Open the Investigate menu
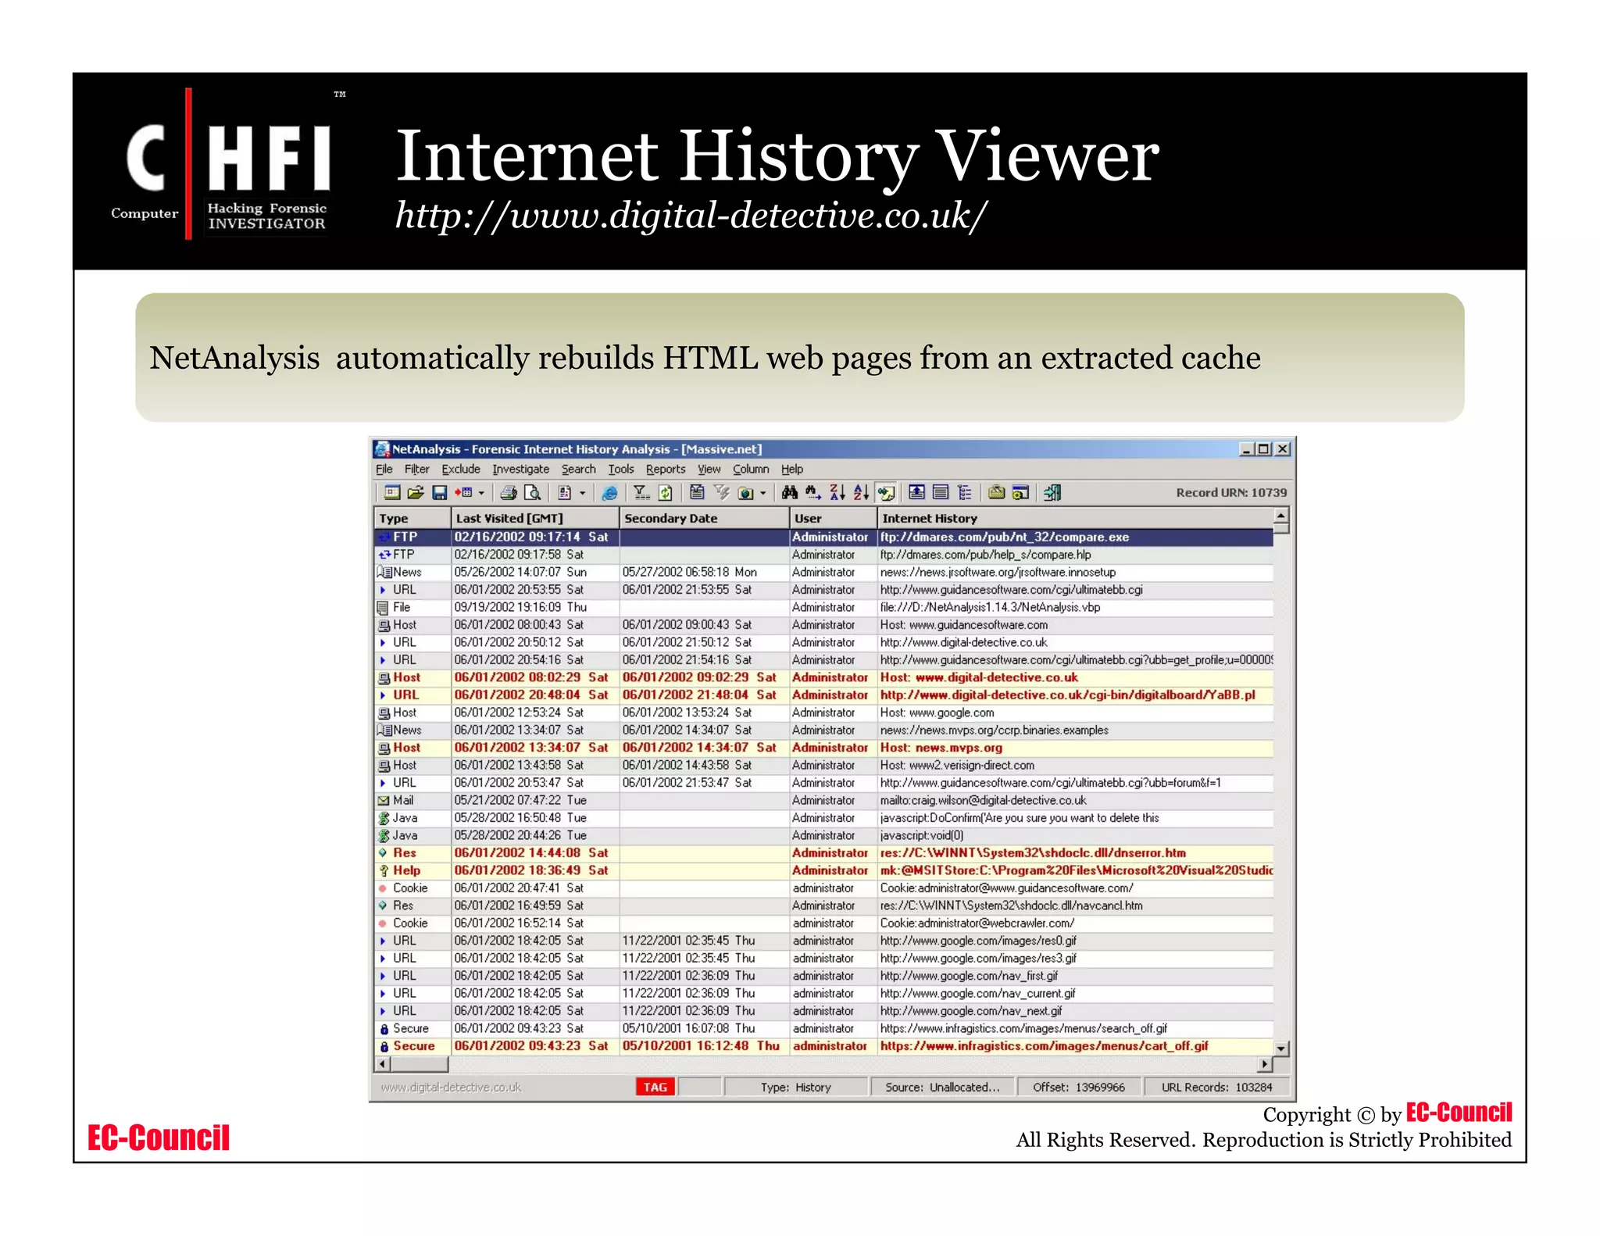Screen dimensions: 1600x1236 tap(520, 469)
